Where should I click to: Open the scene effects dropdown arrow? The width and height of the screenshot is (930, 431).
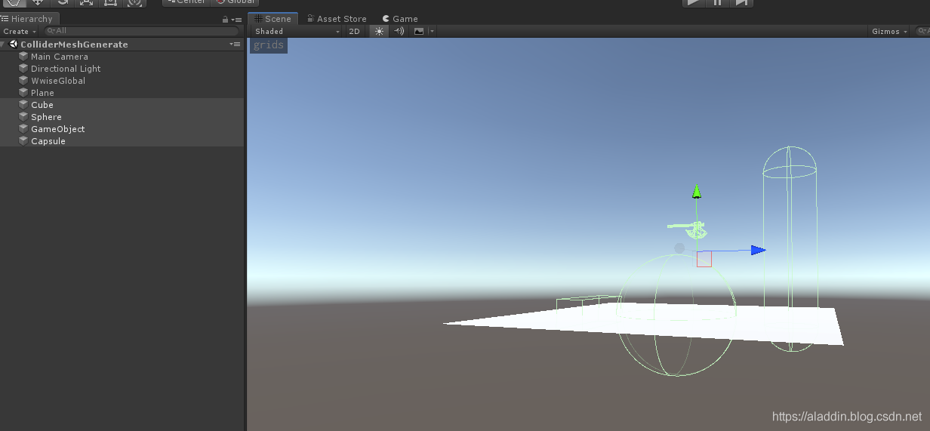[x=432, y=31]
